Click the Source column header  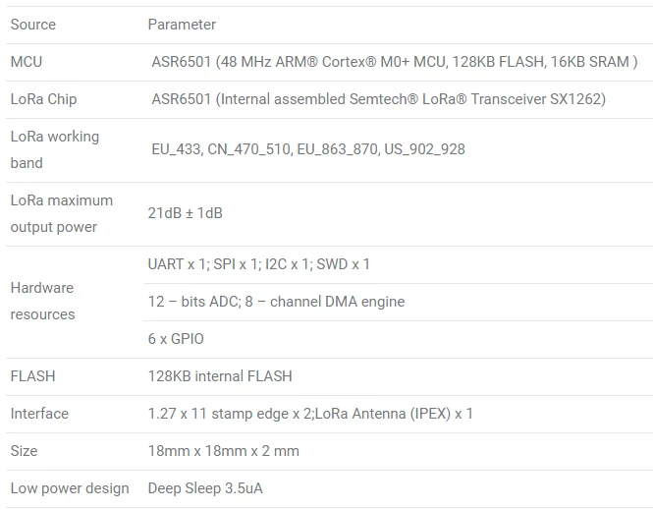pyautogui.click(x=33, y=25)
